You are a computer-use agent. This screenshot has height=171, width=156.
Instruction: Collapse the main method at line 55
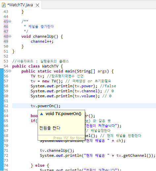coord(10,71)
